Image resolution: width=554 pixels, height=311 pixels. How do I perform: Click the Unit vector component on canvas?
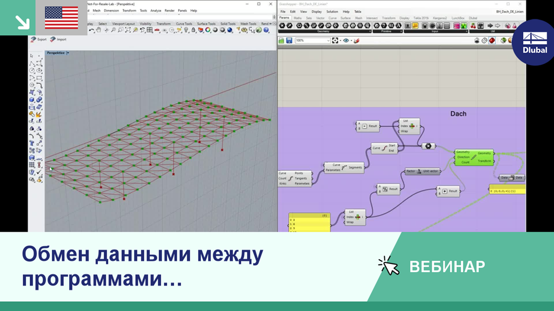(423, 171)
